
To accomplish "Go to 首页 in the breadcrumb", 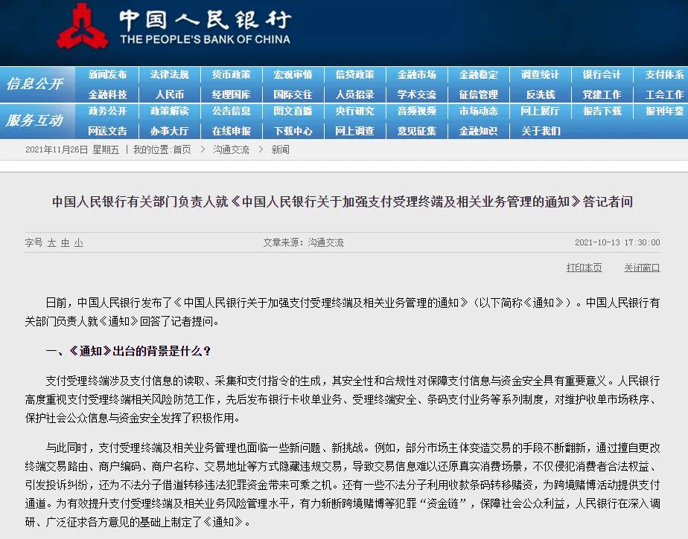I will click(x=182, y=150).
